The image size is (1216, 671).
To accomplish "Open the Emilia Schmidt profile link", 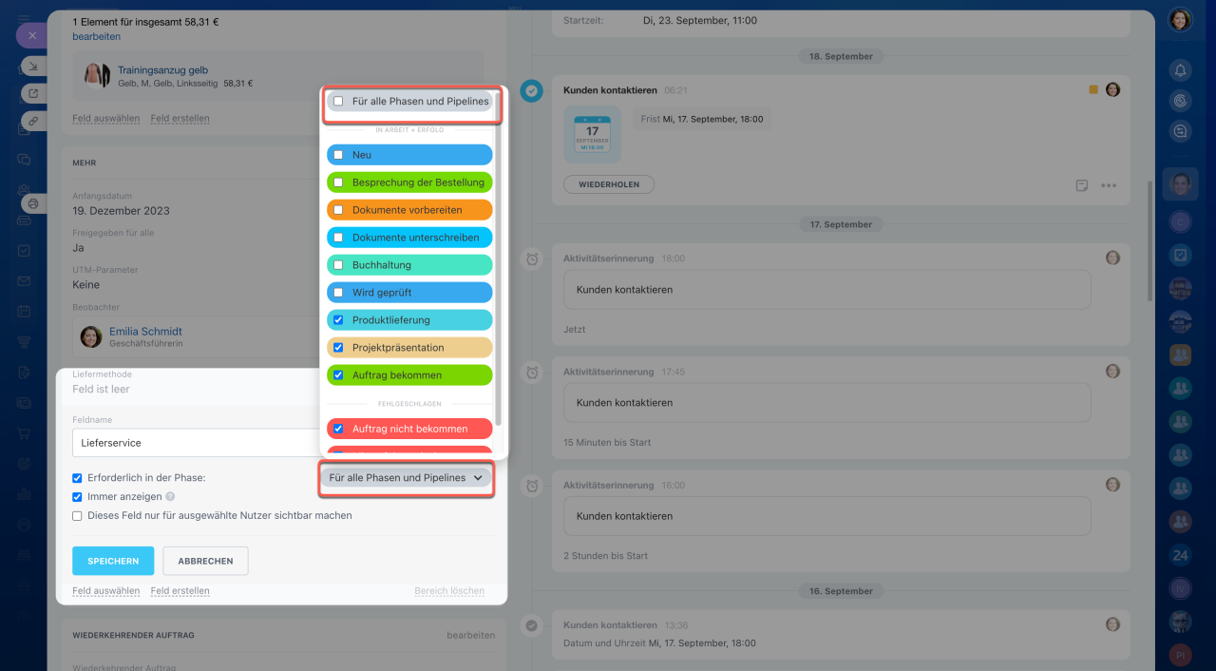I will pos(145,332).
